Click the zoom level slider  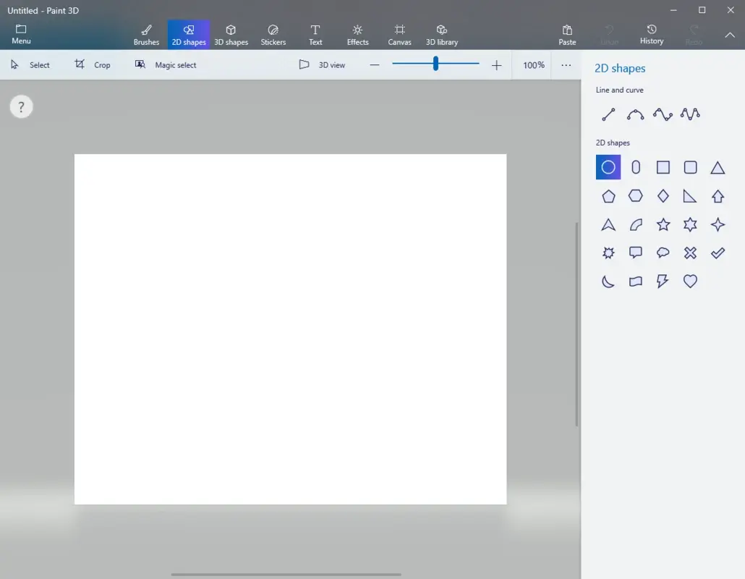coord(435,64)
